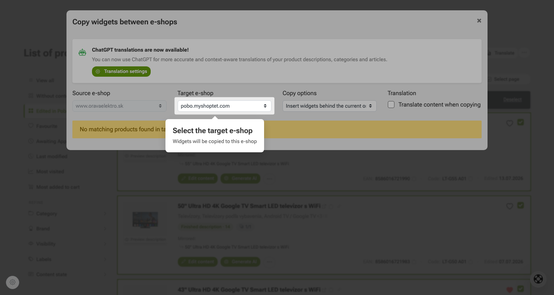554x295 pixels.
Task: Open the Target e-shop dropdown
Action: [x=224, y=106]
